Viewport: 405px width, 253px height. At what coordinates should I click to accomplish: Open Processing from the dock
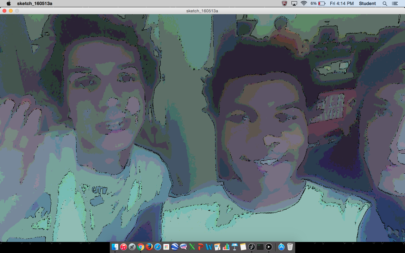click(252, 247)
